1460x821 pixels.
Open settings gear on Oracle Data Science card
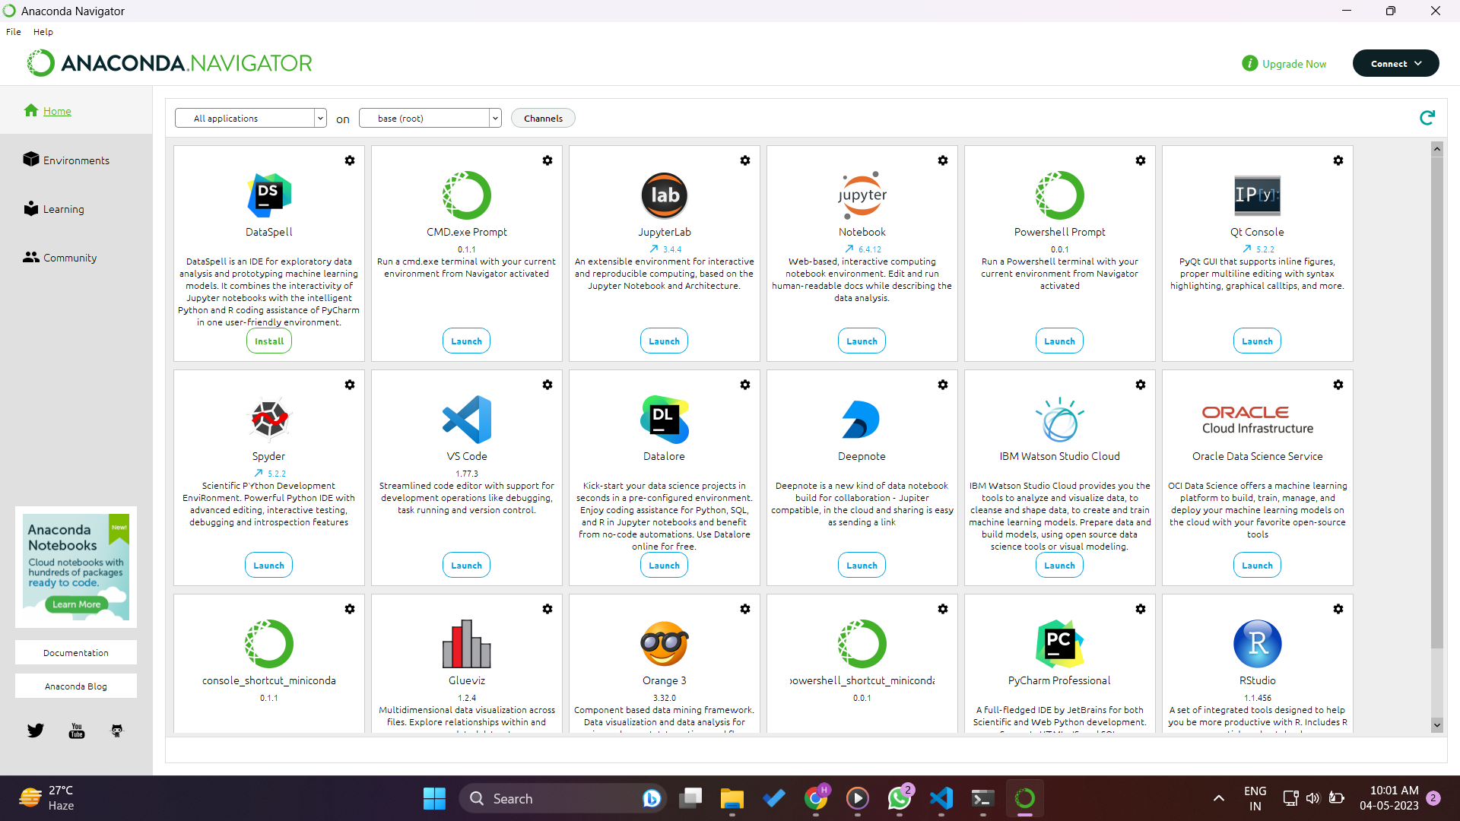(x=1338, y=385)
